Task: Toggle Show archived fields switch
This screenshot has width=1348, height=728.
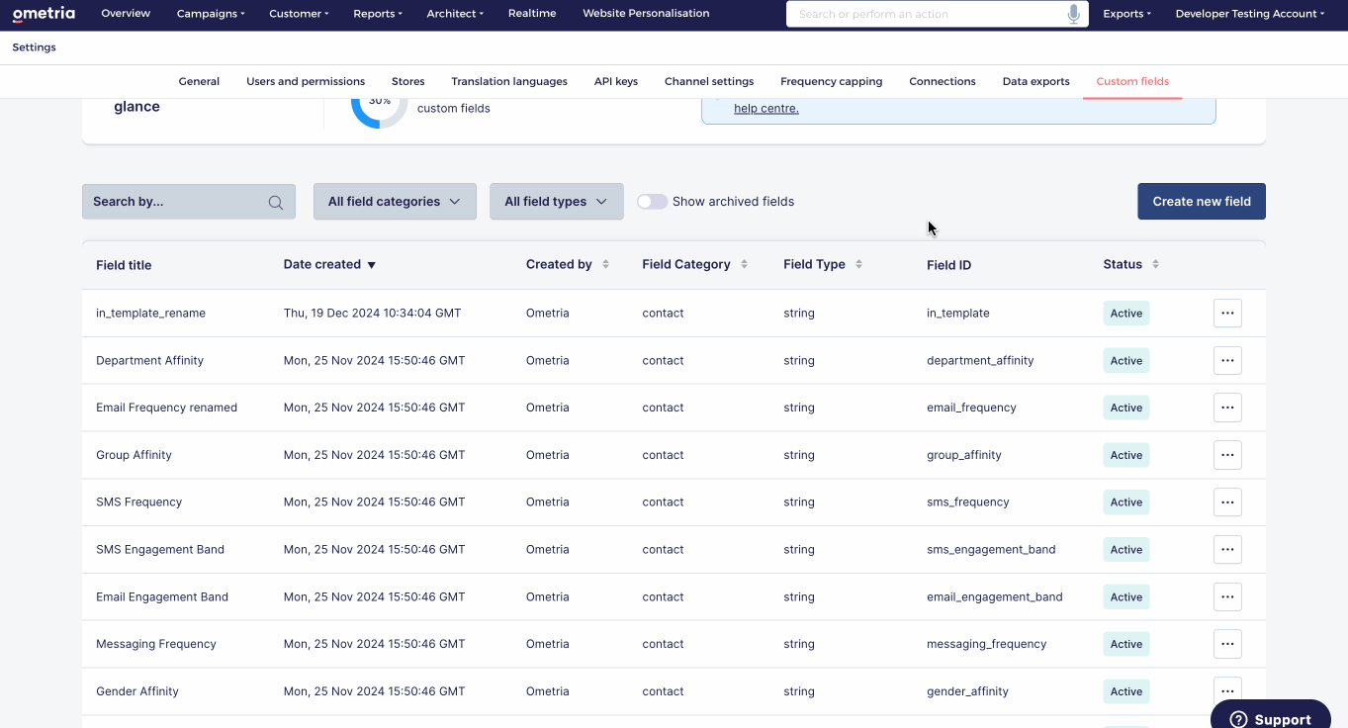Action: 652,201
